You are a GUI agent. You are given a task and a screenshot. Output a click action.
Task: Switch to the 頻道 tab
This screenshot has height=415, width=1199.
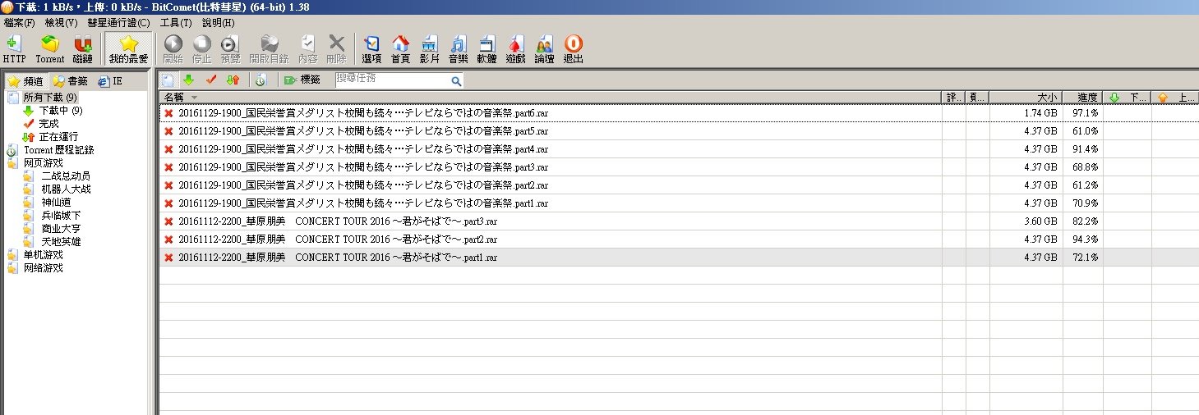coord(25,81)
